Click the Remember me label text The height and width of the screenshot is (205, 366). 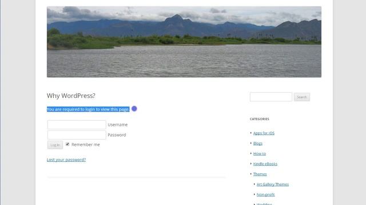pyautogui.click(x=85, y=144)
